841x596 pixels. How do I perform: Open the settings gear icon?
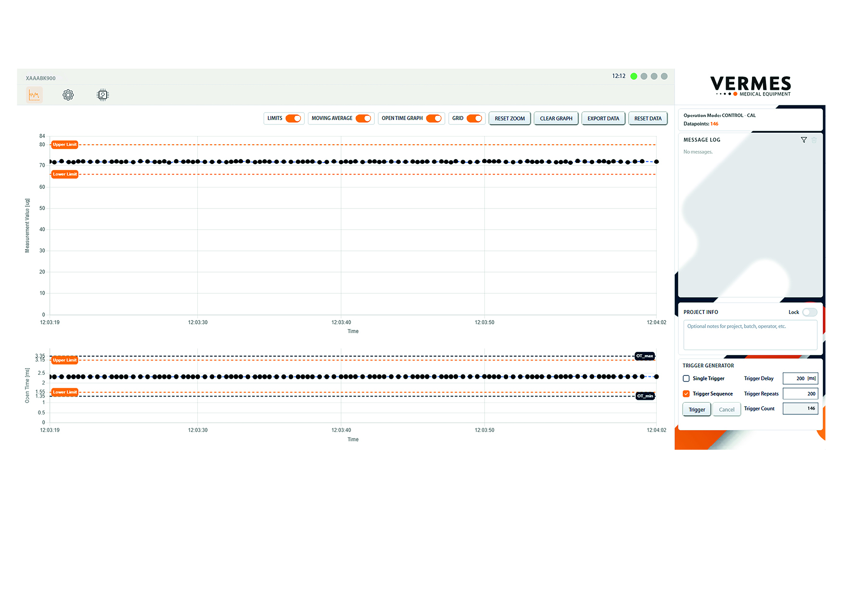pyautogui.click(x=68, y=95)
